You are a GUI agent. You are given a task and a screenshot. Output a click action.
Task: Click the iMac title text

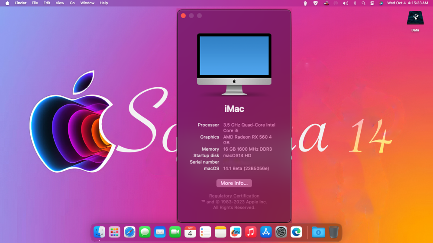coord(234,109)
